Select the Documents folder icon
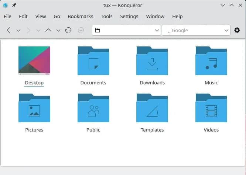 point(93,61)
